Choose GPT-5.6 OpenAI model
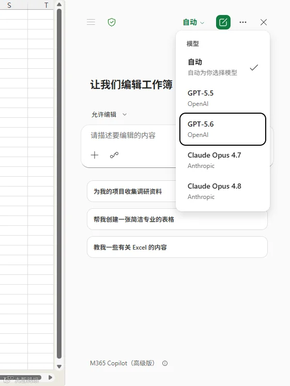290x386 pixels. pyautogui.click(x=223, y=129)
